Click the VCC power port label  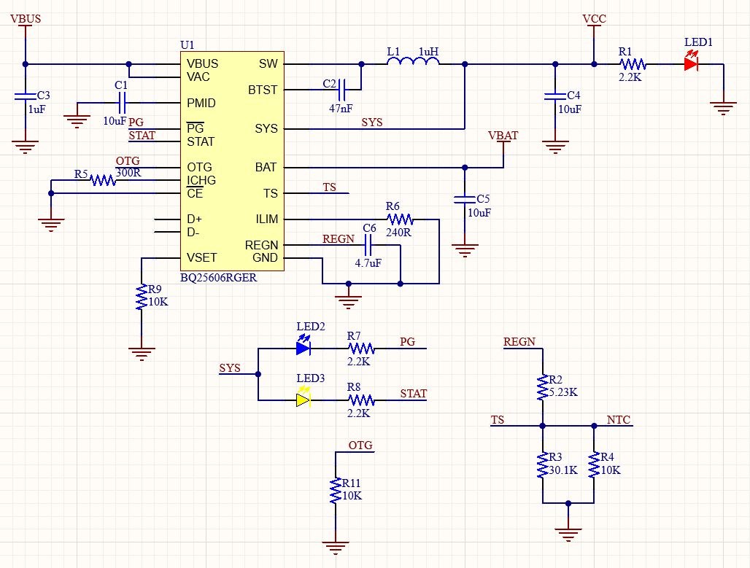click(593, 18)
